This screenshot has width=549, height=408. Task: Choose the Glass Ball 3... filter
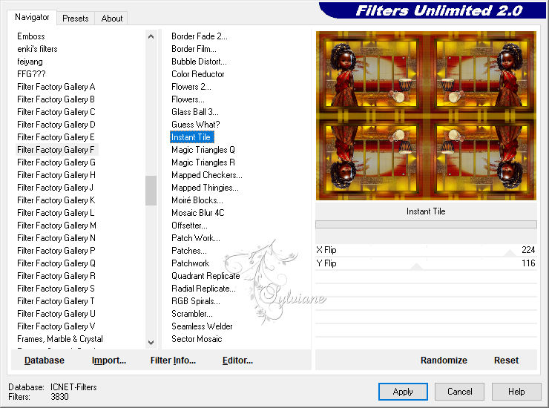point(194,112)
